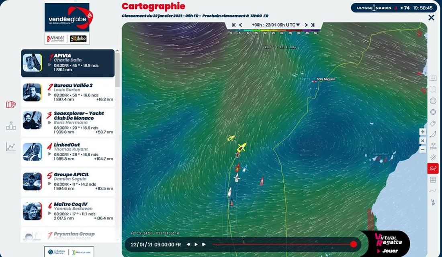Toggle the boat labels tag icon

pyautogui.click(x=433, y=123)
